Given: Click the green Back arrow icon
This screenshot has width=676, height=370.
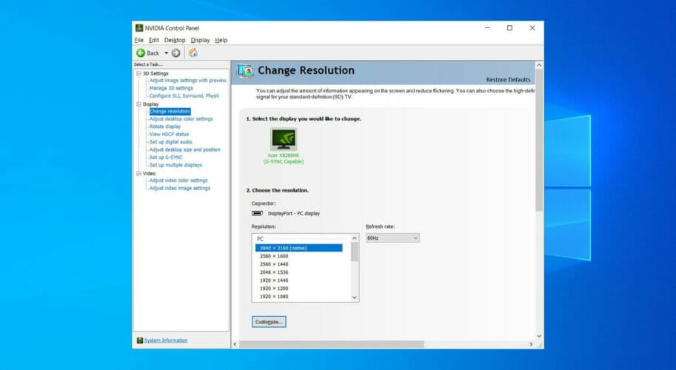Looking at the screenshot, I should pyautogui.click(x=141, y=53).
